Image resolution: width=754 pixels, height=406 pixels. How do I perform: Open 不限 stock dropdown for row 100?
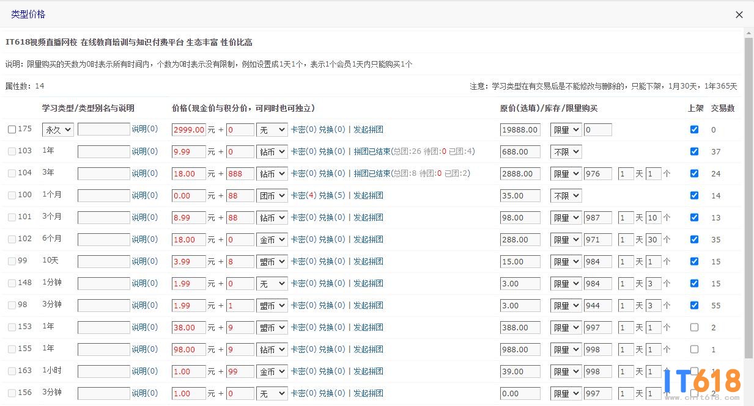pyautogui.click(x=566, y=195)
